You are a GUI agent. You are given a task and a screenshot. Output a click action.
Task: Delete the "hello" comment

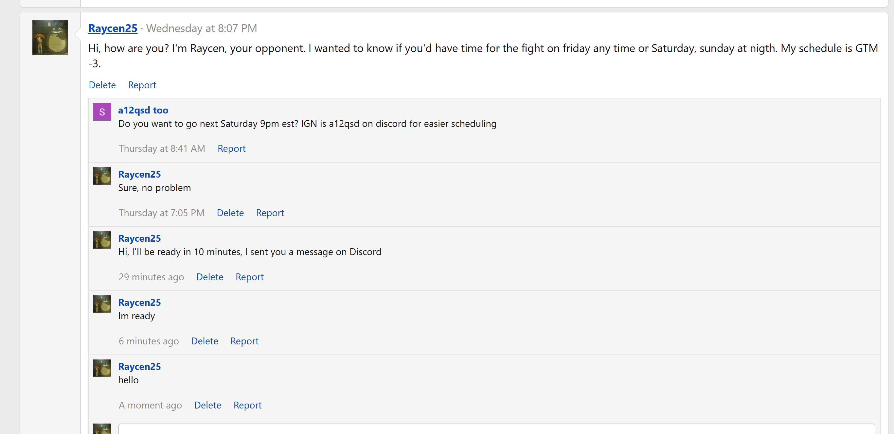point(207,405)
